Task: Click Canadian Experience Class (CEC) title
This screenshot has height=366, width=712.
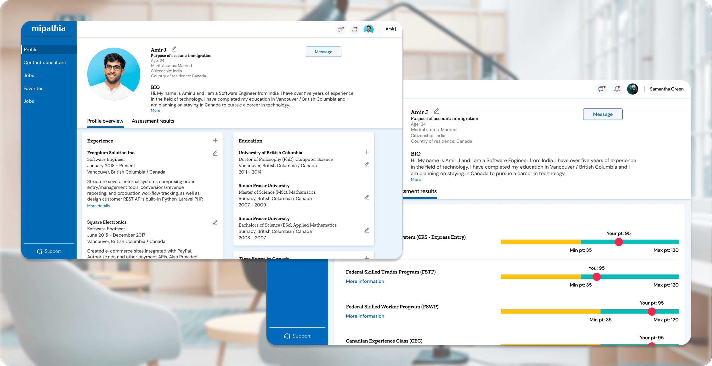Action: (x=384, y=341)
